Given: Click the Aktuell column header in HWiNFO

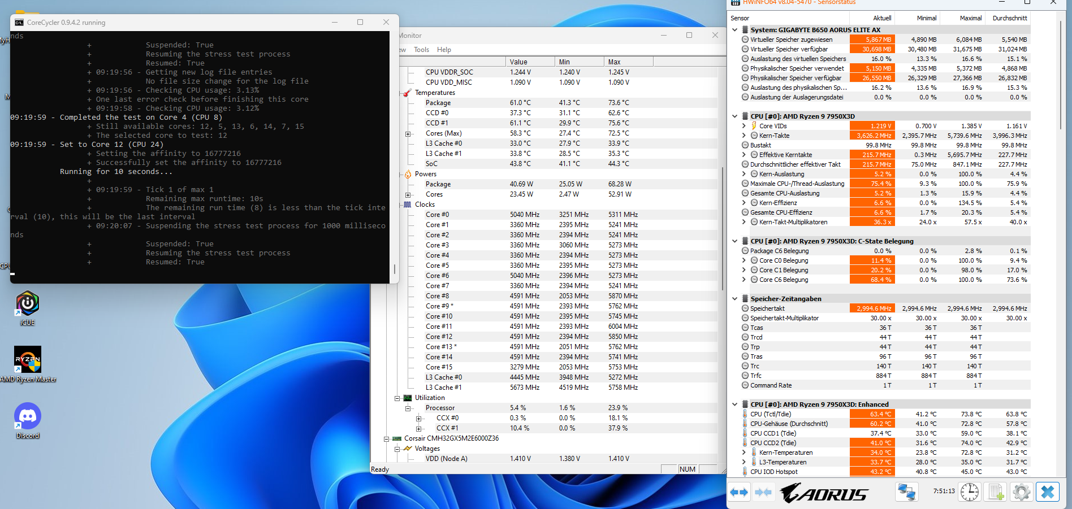Looking at the screenshot, I should [x=871, y=18].
